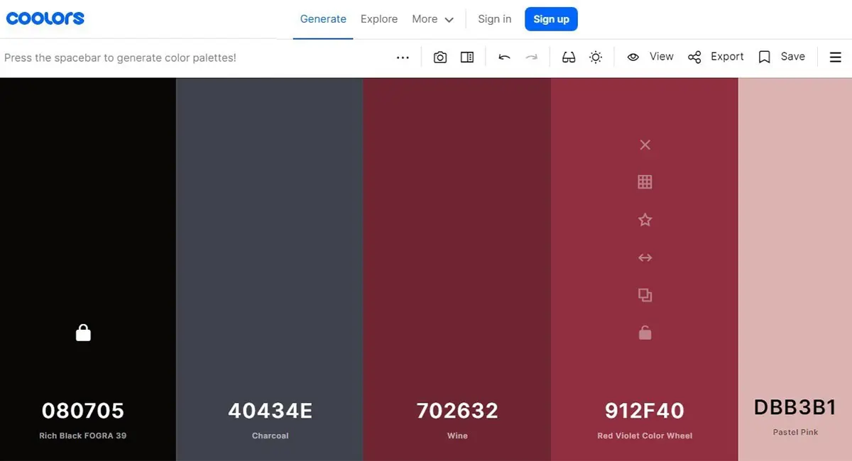This screenshot has height=461, width=852.
Task: Favorite the Red Violet color with star icon
Action: [645, 220]
